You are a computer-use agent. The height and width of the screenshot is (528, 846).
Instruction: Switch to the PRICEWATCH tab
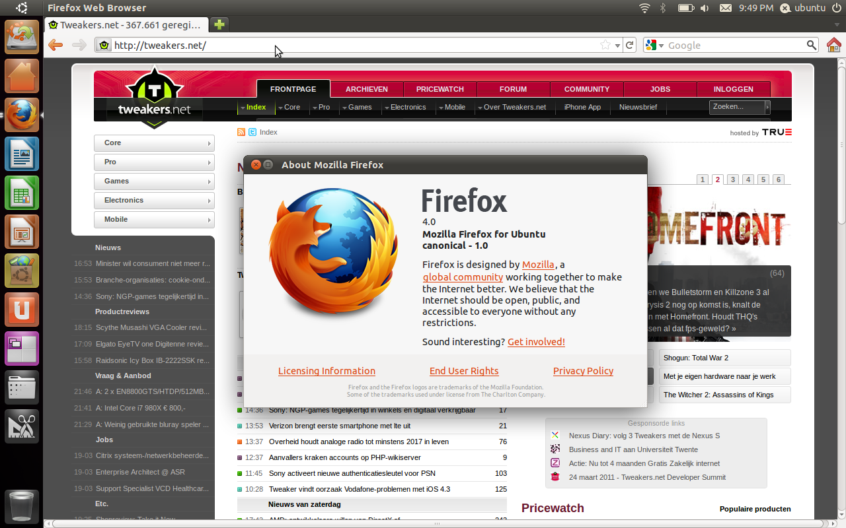coord(440,89)
